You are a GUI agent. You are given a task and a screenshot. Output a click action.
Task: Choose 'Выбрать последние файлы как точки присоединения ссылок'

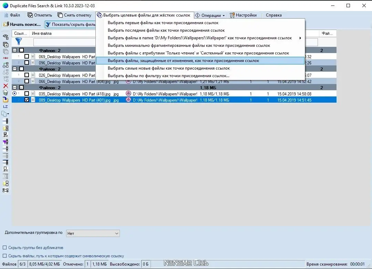pos(200,30)
